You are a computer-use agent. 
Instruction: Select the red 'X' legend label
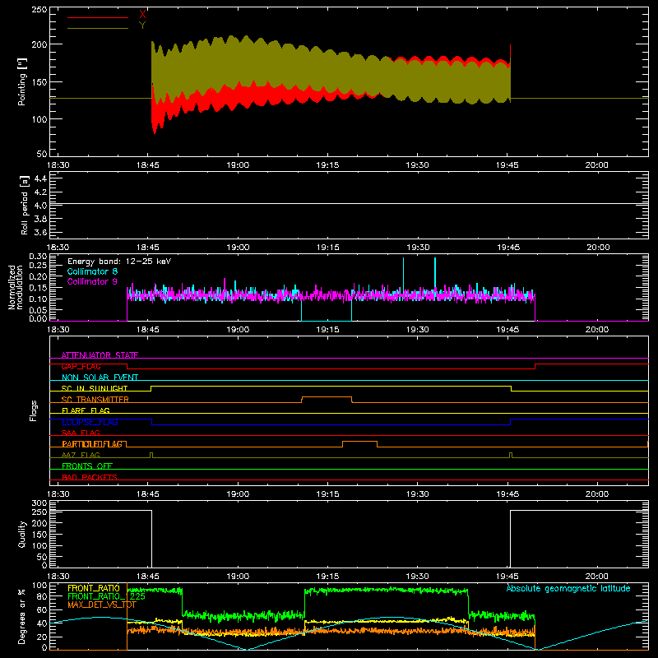point(142,15)
